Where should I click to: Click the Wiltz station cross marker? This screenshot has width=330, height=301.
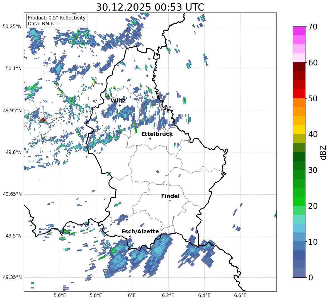coord(120,105)
